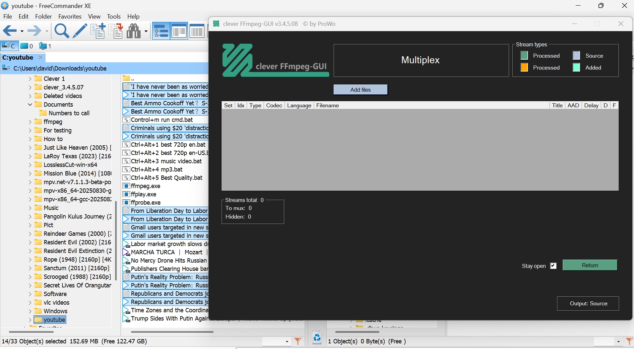
Task: Open the Help menu
Action: [133, 16]
